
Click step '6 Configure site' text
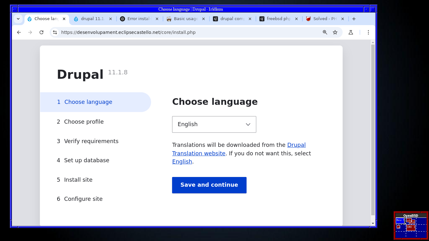(80, 199)
